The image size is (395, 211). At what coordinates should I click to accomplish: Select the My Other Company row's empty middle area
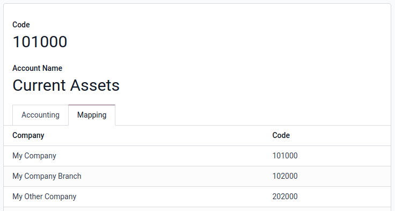coord(177,197)
